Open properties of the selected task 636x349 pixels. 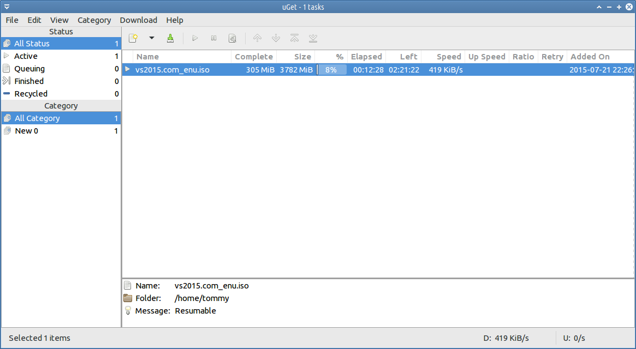(x=232, y=38)
